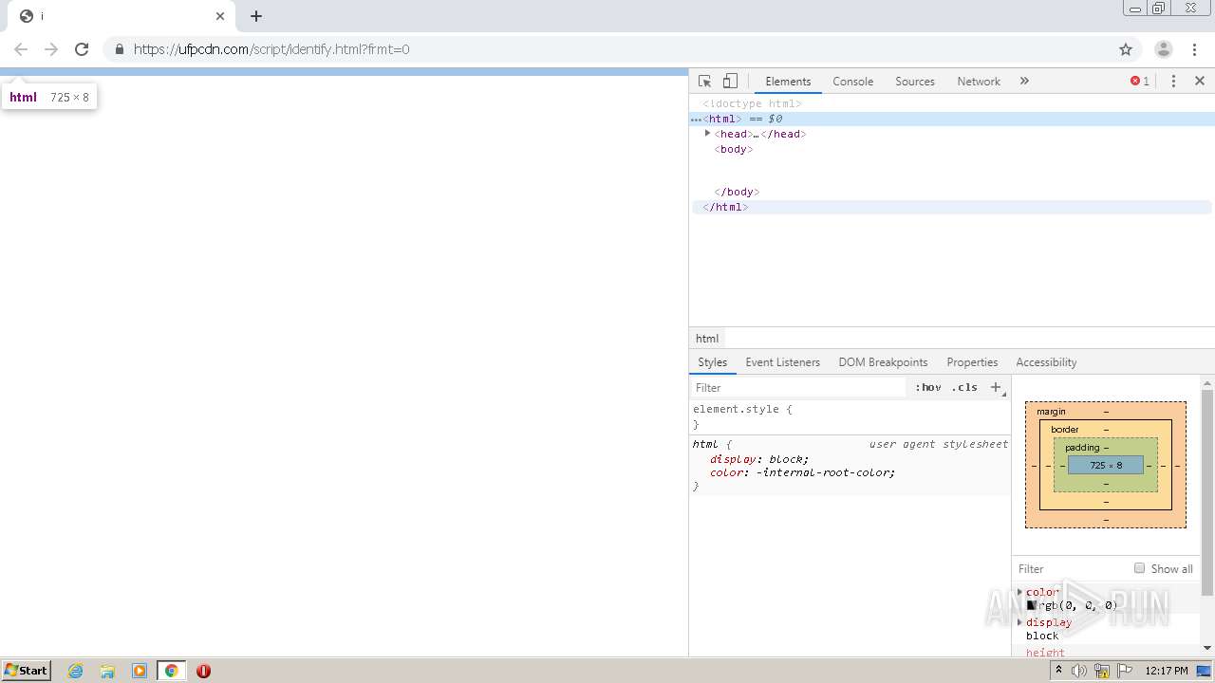Image resolution: width=1215 pixels, height=683 pixels.
Task: Select the closing html tag
Action: click(x=725, y=207)
